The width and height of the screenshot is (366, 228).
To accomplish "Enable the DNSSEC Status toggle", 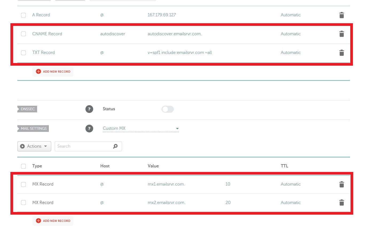I will pyautogui.click(x=168, y=109).
